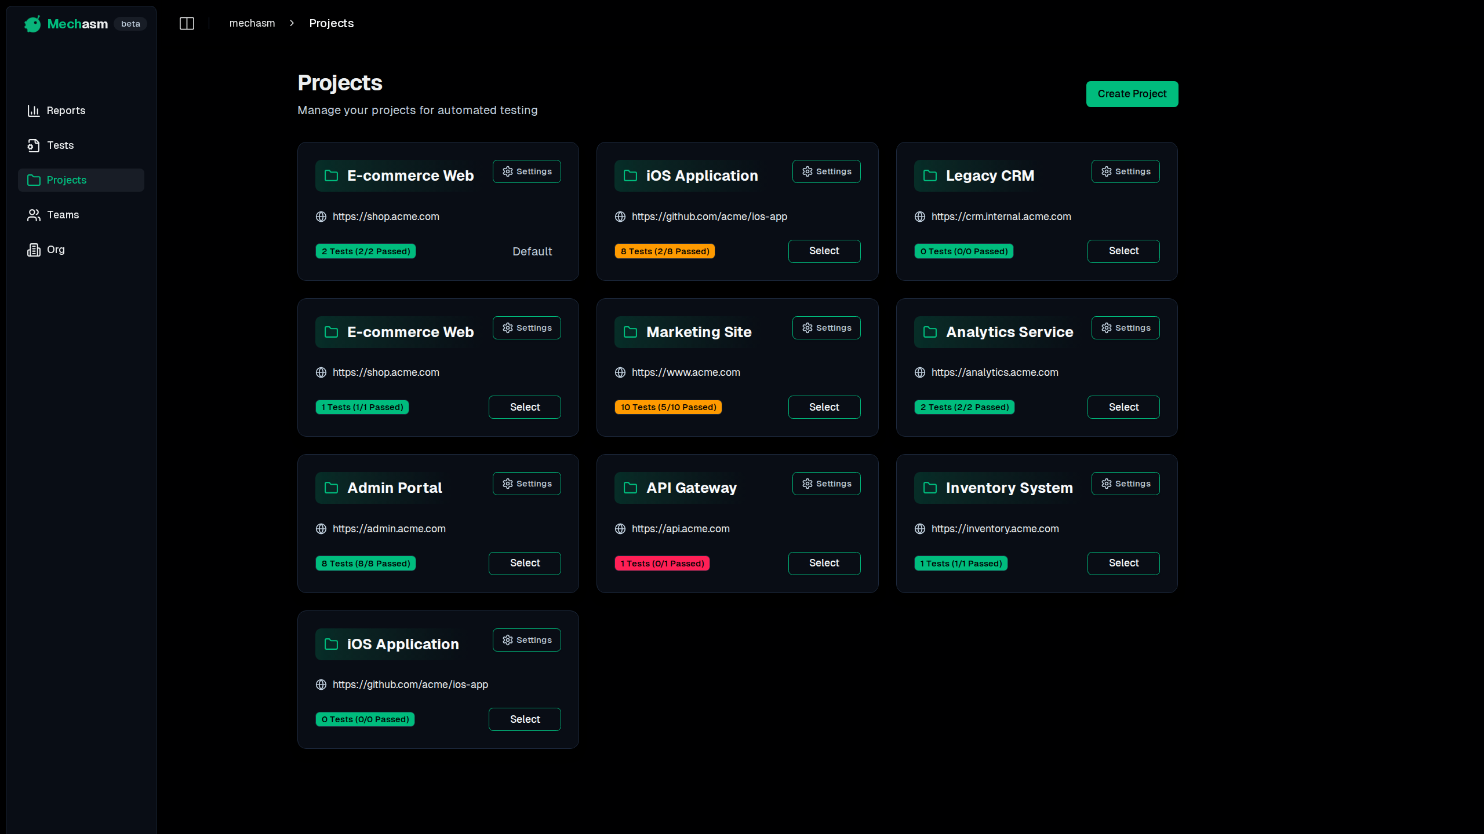Click the Mechasm robot logo
Viewport: 1484px width, 834px height.
click(32, 24)
